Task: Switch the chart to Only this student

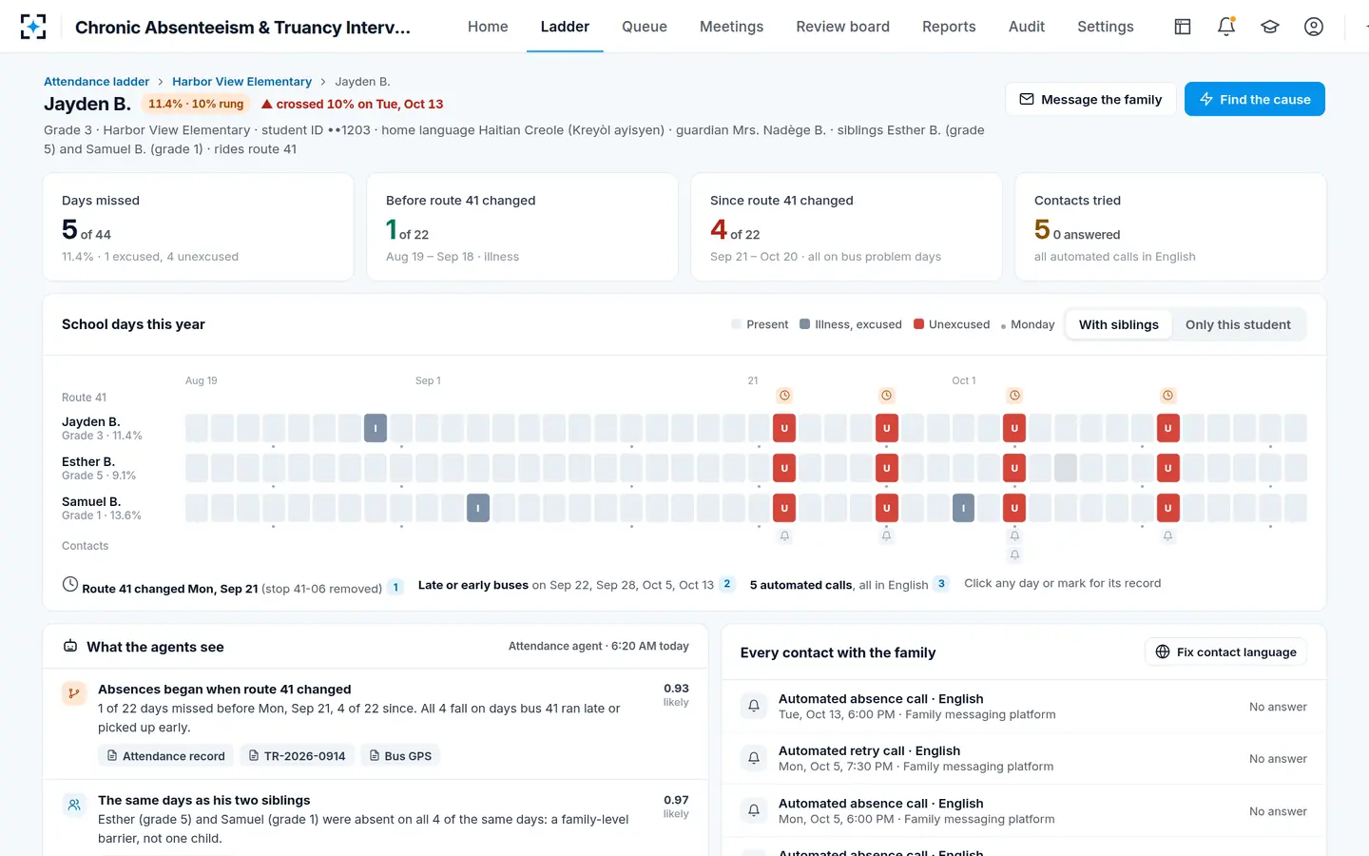Action: tap(1238, 324)
